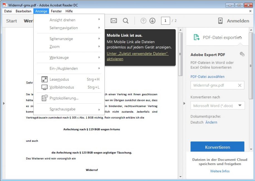Expand the Zoom submenu
255x181 pixels.
[69, 47]
